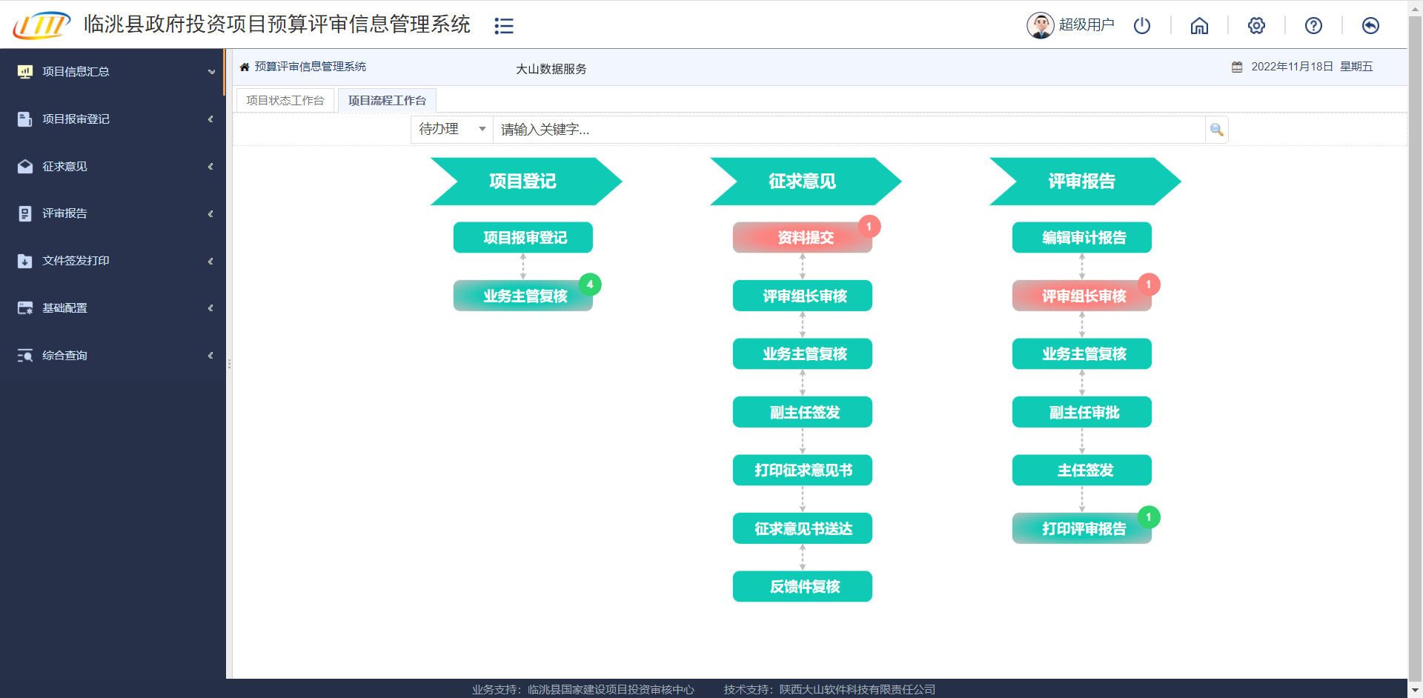Click the green badge 4 on 业务主管复核
This screenshot has width=1423, height=698.
(590, 284)
